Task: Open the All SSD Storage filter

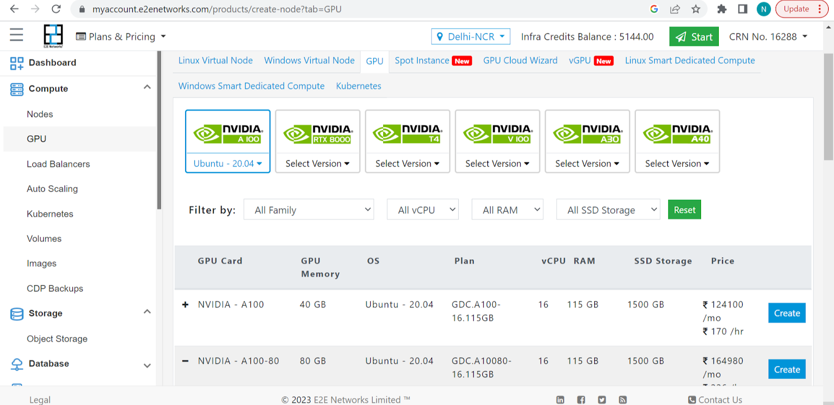Action: pyautogui.click(x=608, y=210)
